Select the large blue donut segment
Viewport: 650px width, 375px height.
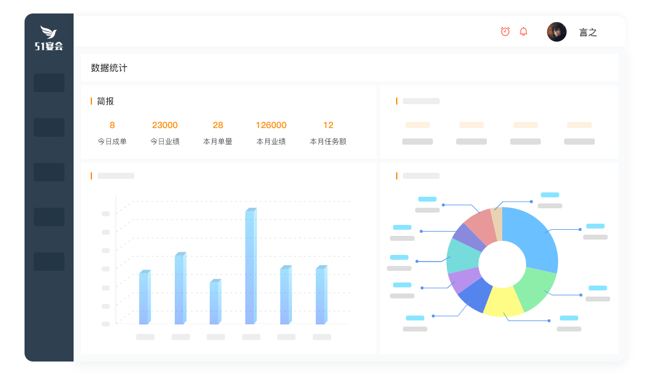(532, 236)
